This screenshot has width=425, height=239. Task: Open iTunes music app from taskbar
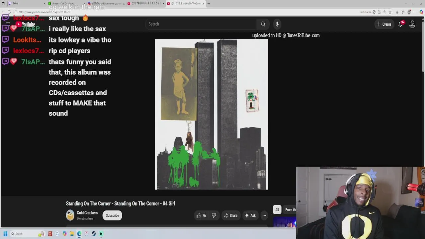tap(86, 234)
